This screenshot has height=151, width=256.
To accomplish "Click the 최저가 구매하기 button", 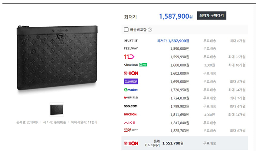I will [212, 15].
